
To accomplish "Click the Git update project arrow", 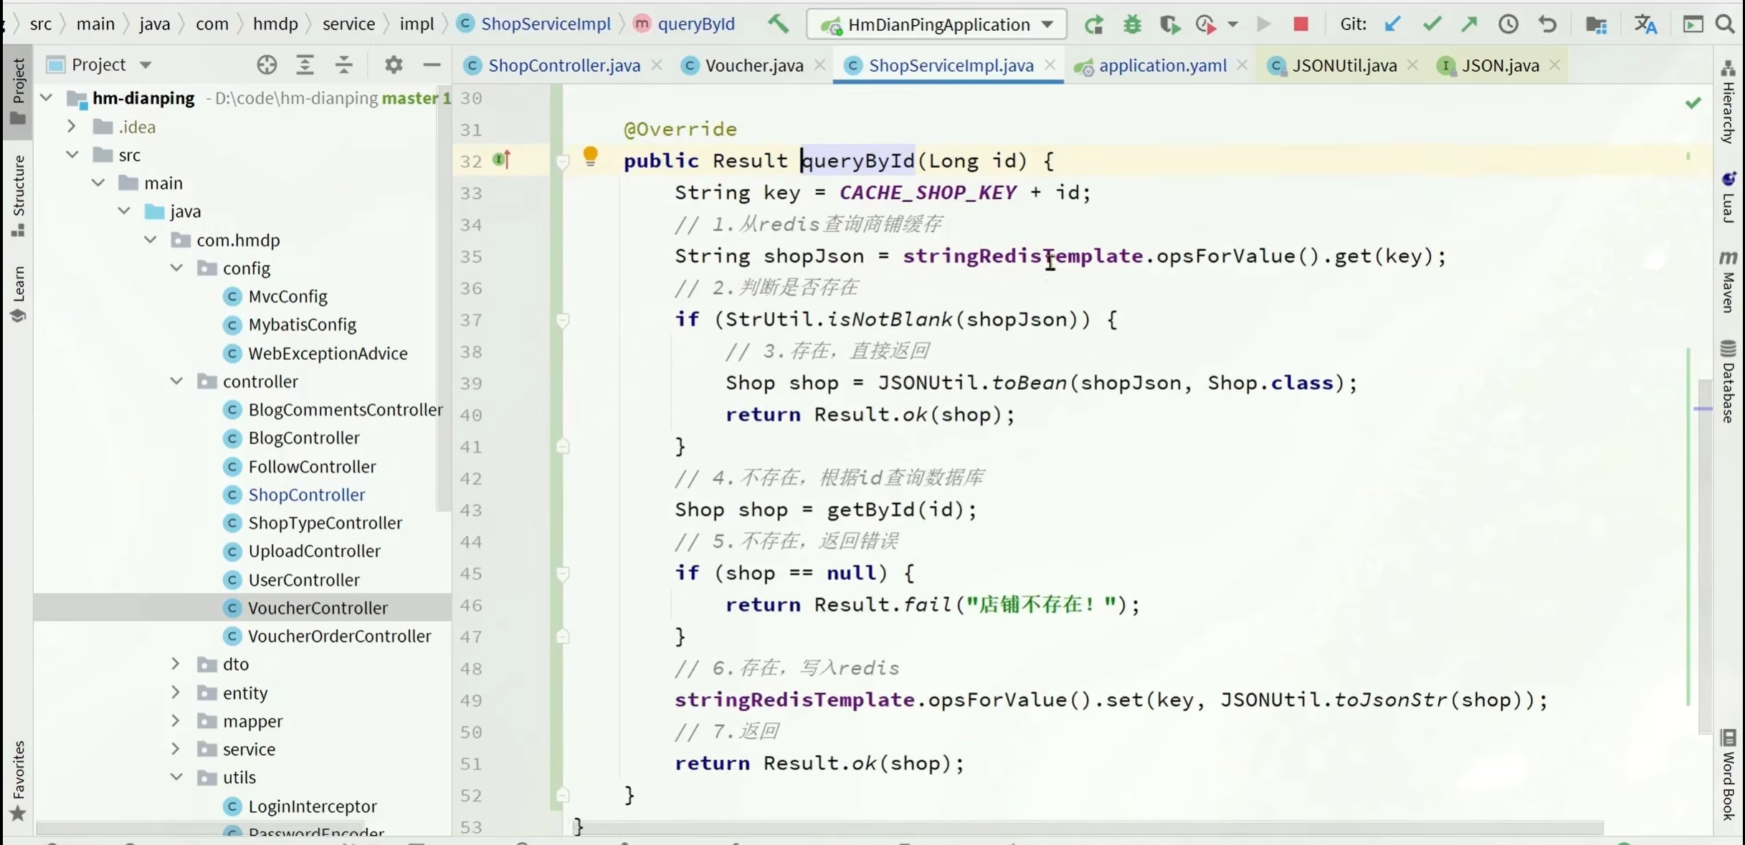I will [1392, 24].
